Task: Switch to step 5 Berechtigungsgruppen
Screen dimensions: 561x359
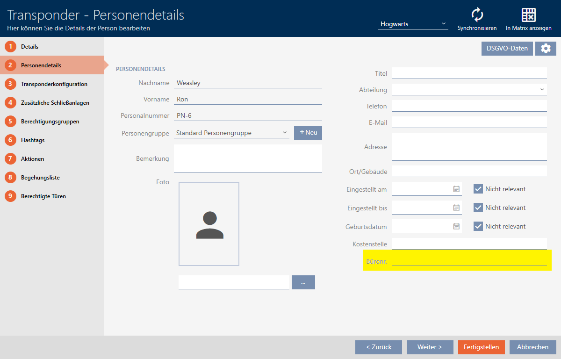Action: point(50,122)
